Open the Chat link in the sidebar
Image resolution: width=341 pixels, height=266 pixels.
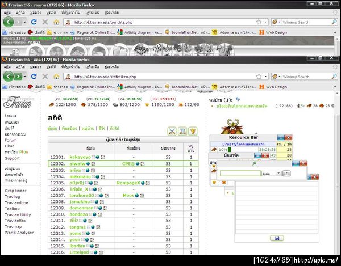pos(9,146)
